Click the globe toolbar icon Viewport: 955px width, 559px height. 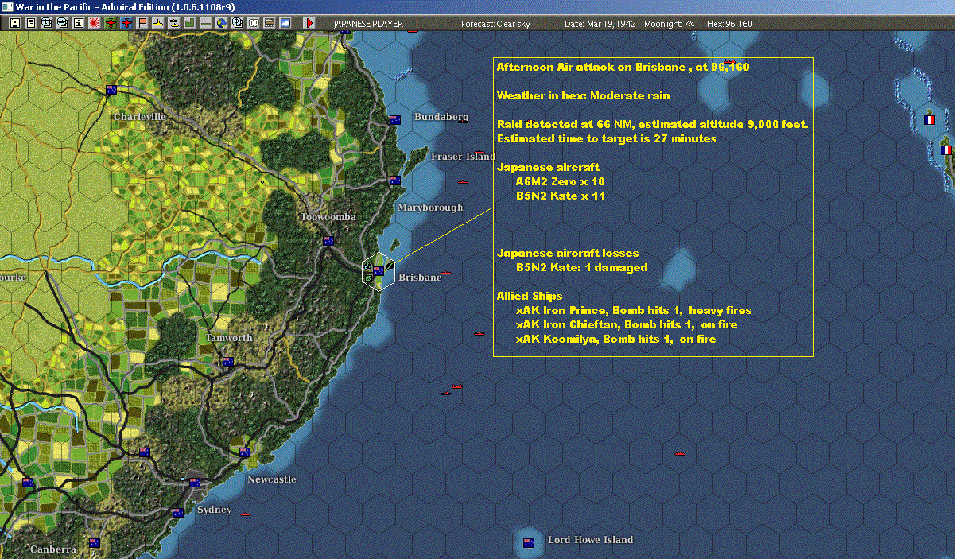coord(221,23)
